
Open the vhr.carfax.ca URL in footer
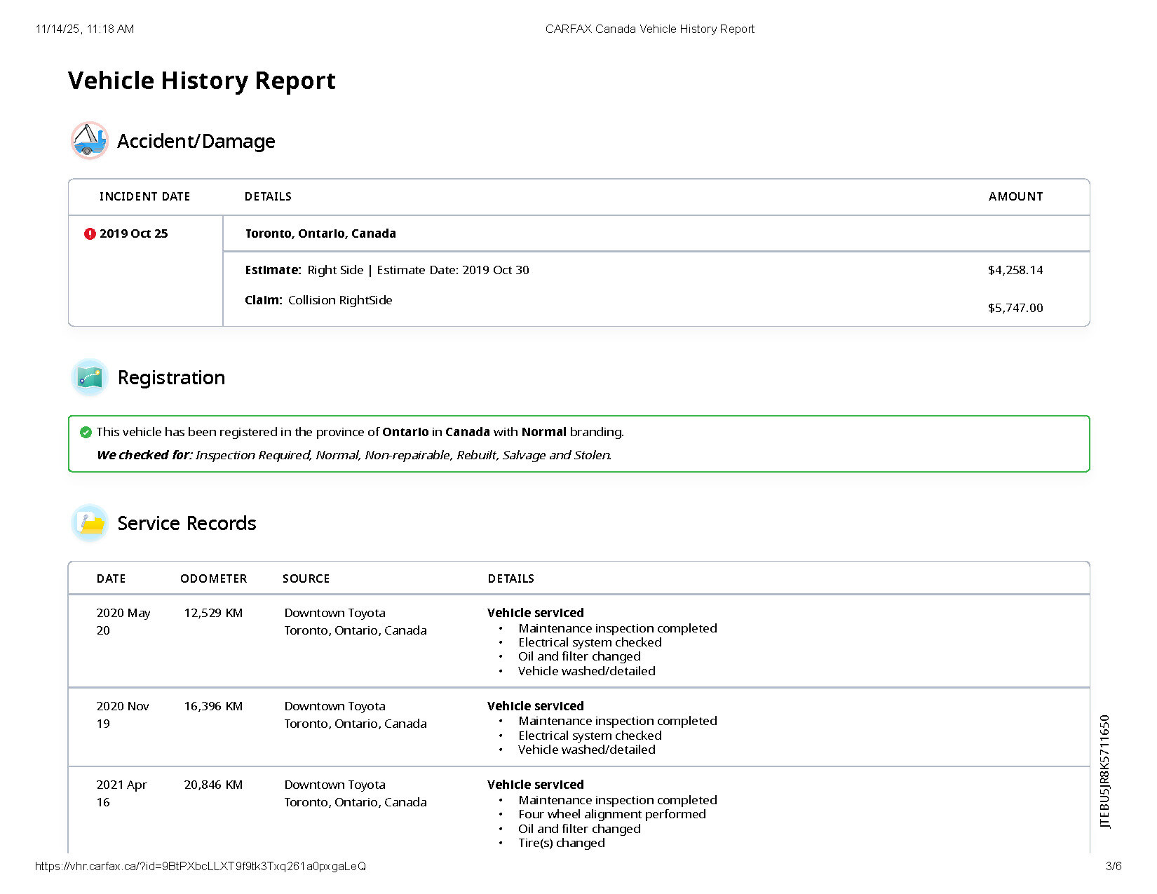[x=200, y=866]
